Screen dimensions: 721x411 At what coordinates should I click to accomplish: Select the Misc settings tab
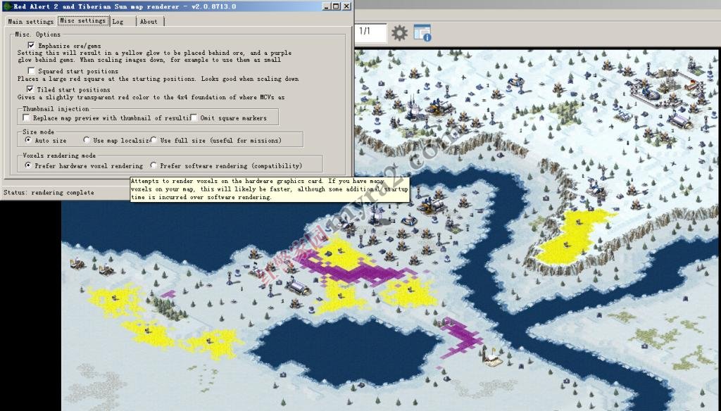coord(83,20)
